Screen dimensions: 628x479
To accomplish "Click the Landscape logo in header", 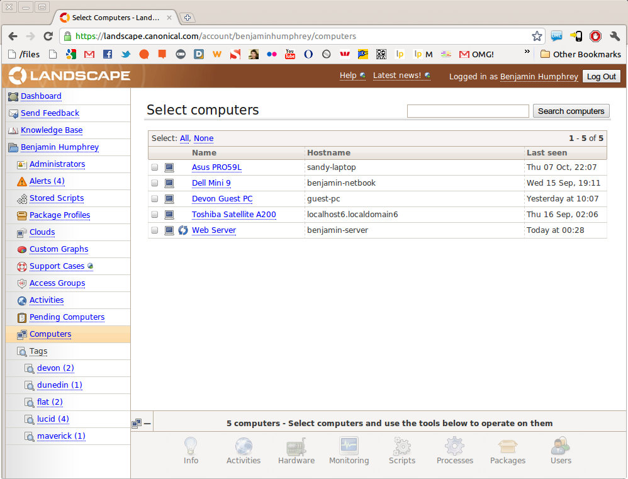I will click(69, 76).
